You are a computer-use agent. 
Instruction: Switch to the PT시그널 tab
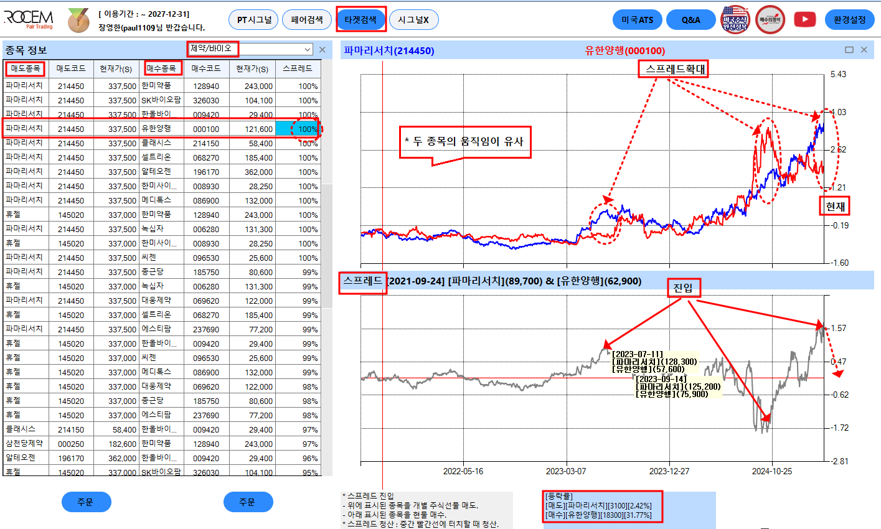pos(254,20)
